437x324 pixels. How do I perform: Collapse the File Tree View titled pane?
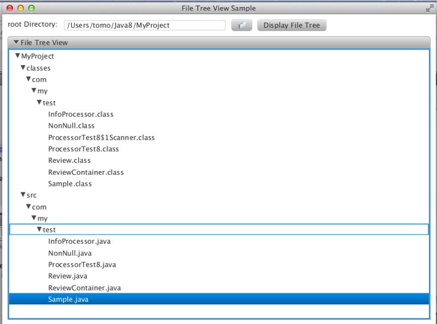click(x=16, y=43)
